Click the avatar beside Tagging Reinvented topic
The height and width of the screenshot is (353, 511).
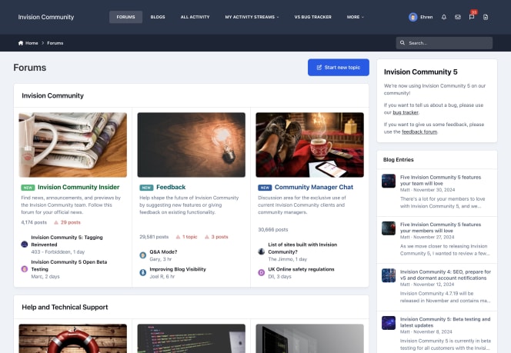click(x=25, y=245)
